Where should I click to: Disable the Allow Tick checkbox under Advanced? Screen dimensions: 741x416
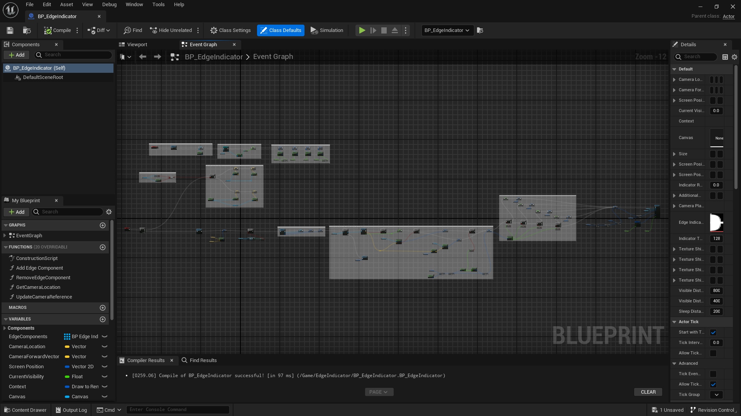pyautogui.click(x=714, y=384)
